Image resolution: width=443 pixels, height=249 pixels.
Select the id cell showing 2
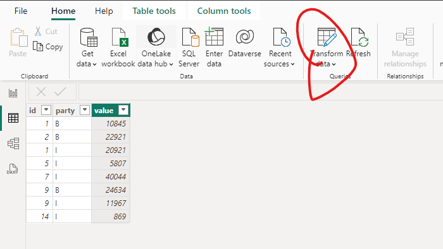(39, 137)
